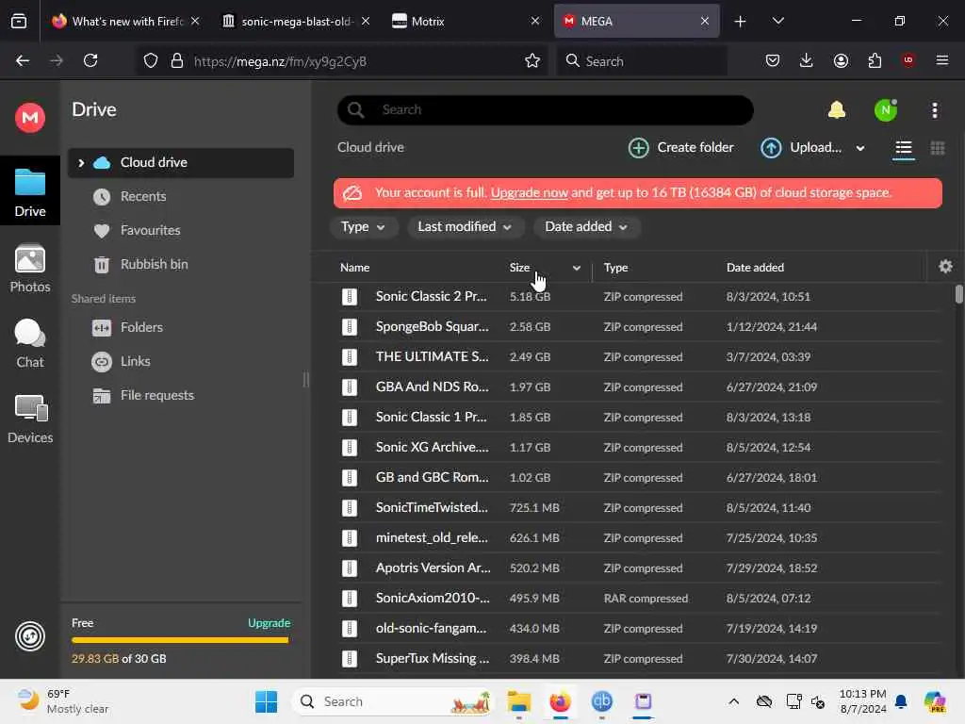Open the Date added filter dropdown
965x724 pixels.
(x=586, y=226)
